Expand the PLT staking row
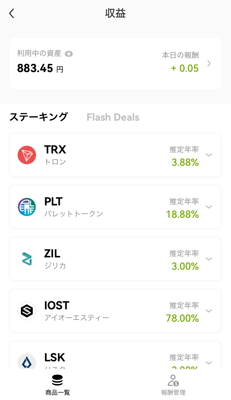This screenshot has height=400, width=231. [209, 207]
